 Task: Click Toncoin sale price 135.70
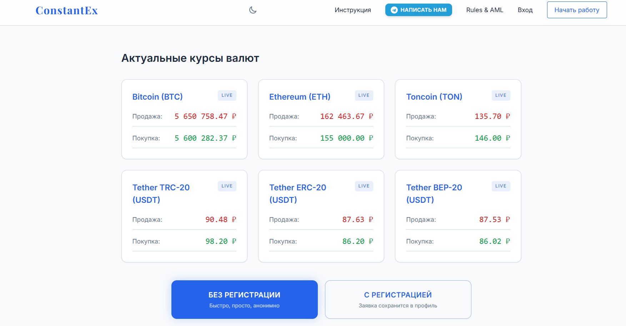(x=492, y=116)
